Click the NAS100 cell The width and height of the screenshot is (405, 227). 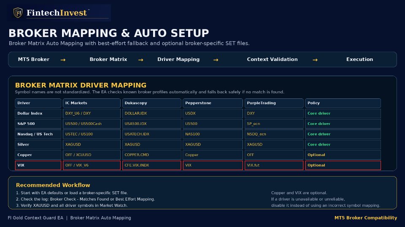213,134
